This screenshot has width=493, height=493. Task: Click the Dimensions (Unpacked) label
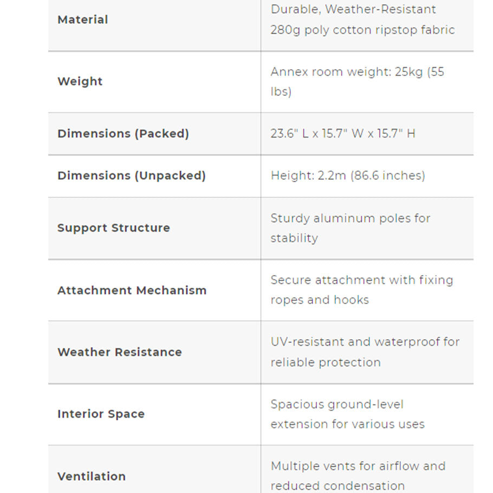click(131, 176)
